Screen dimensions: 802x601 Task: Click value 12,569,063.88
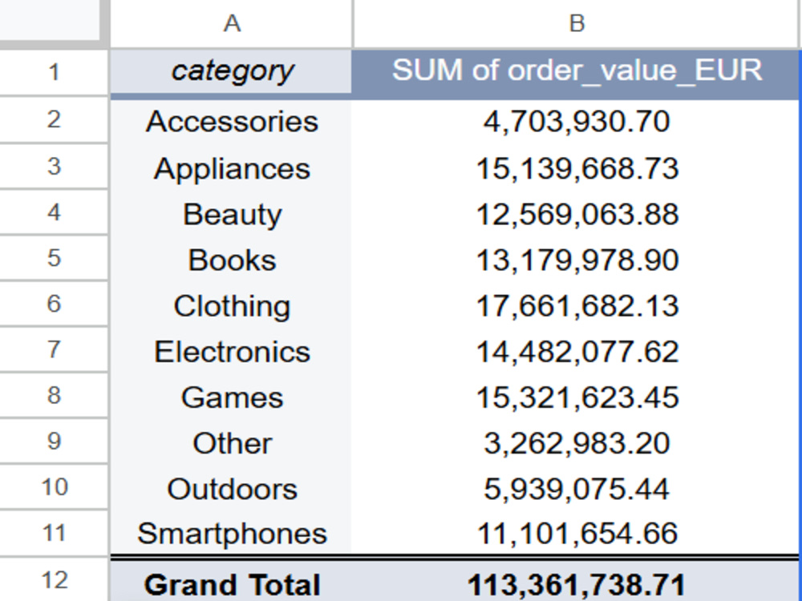pyautogui.click(x=576, y=214)
